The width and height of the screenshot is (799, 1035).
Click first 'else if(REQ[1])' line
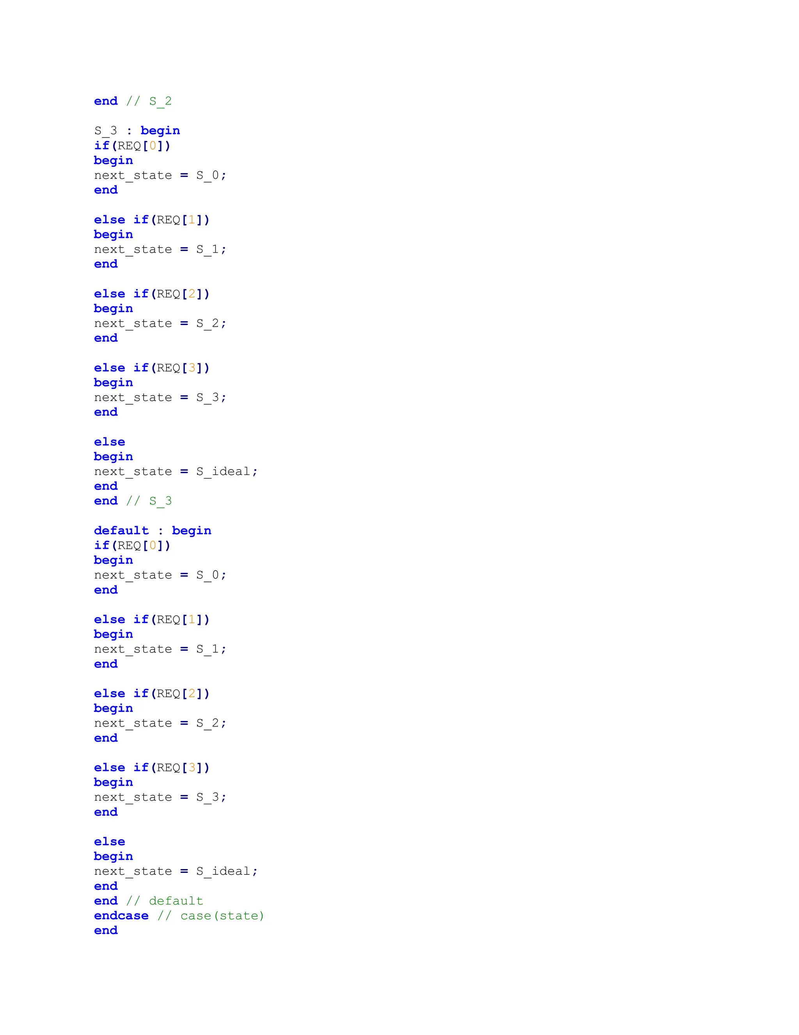pyautogui.click(x=151, y=219)
